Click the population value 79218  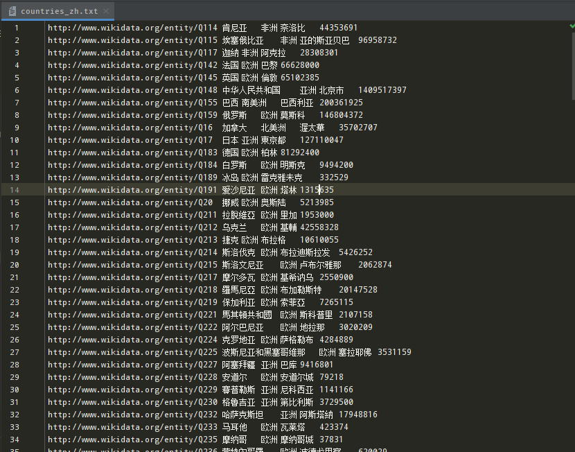pyautogui.click(x=332, y=377)
